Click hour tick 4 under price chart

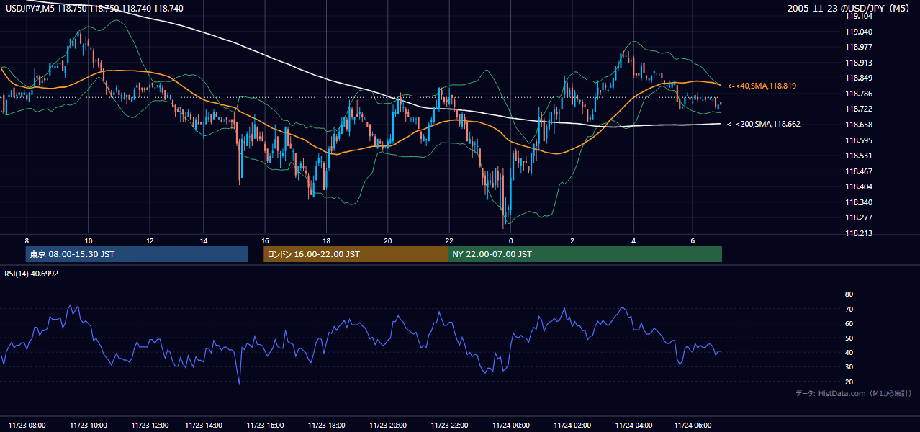[x=633, y=240]
